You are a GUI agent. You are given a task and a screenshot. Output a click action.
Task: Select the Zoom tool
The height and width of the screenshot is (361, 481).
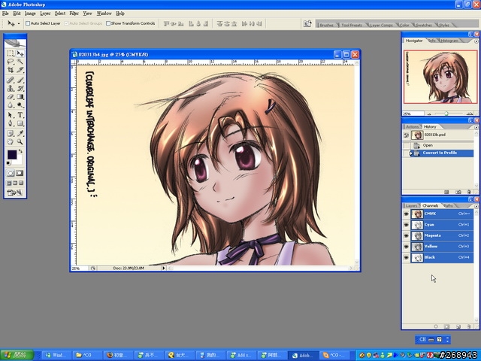tap(20, 142)
